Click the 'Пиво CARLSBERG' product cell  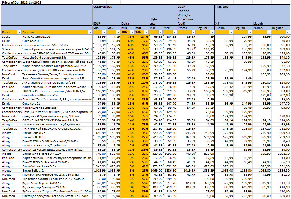coord(57,145)
